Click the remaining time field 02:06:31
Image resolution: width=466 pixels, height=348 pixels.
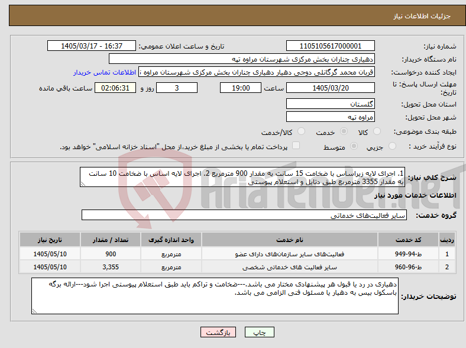pyautogui.click(x=115, y=88)
